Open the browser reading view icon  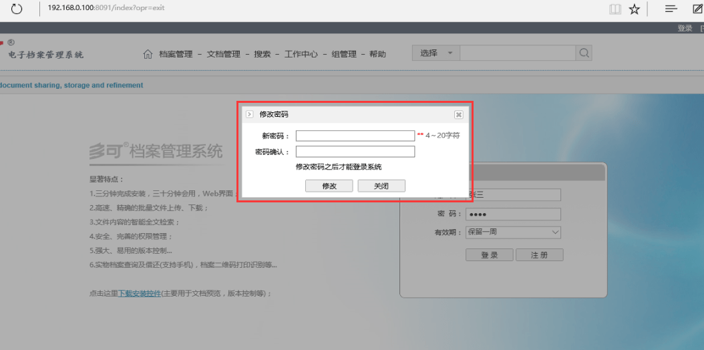click(614, 9)
